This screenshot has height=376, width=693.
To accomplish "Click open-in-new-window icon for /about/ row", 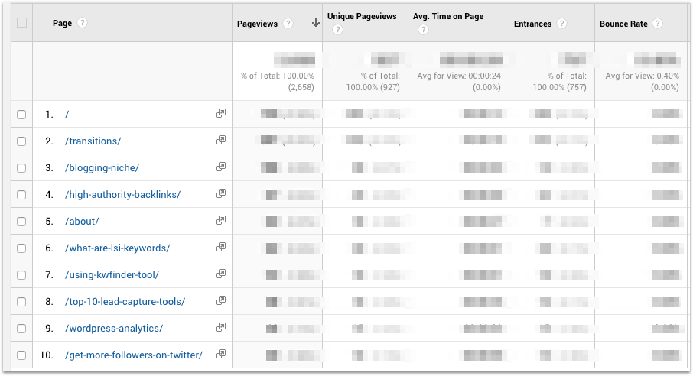I will (221, 221).
